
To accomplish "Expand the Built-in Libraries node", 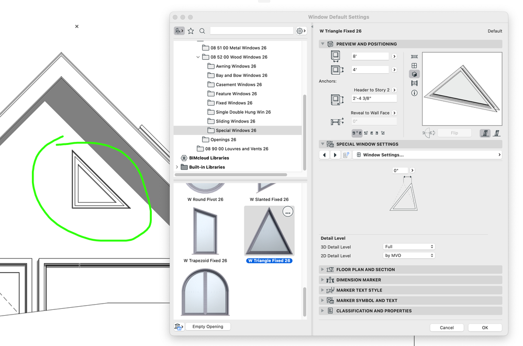I will tap(177, 167).
